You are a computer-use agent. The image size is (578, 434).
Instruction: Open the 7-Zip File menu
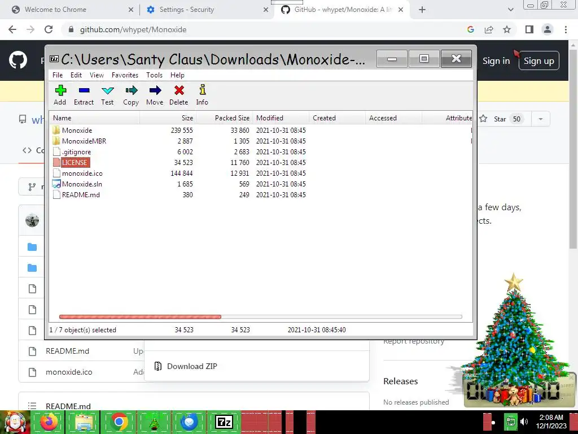coord(58,75)
